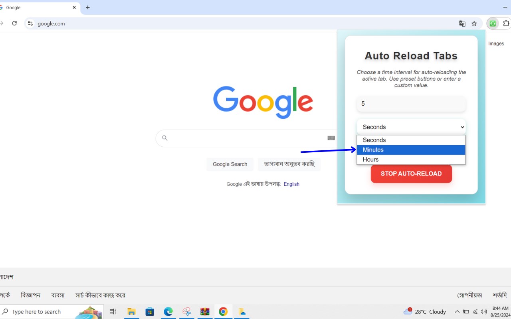
Task: Switch Google language to English
Action: [291, 184]
